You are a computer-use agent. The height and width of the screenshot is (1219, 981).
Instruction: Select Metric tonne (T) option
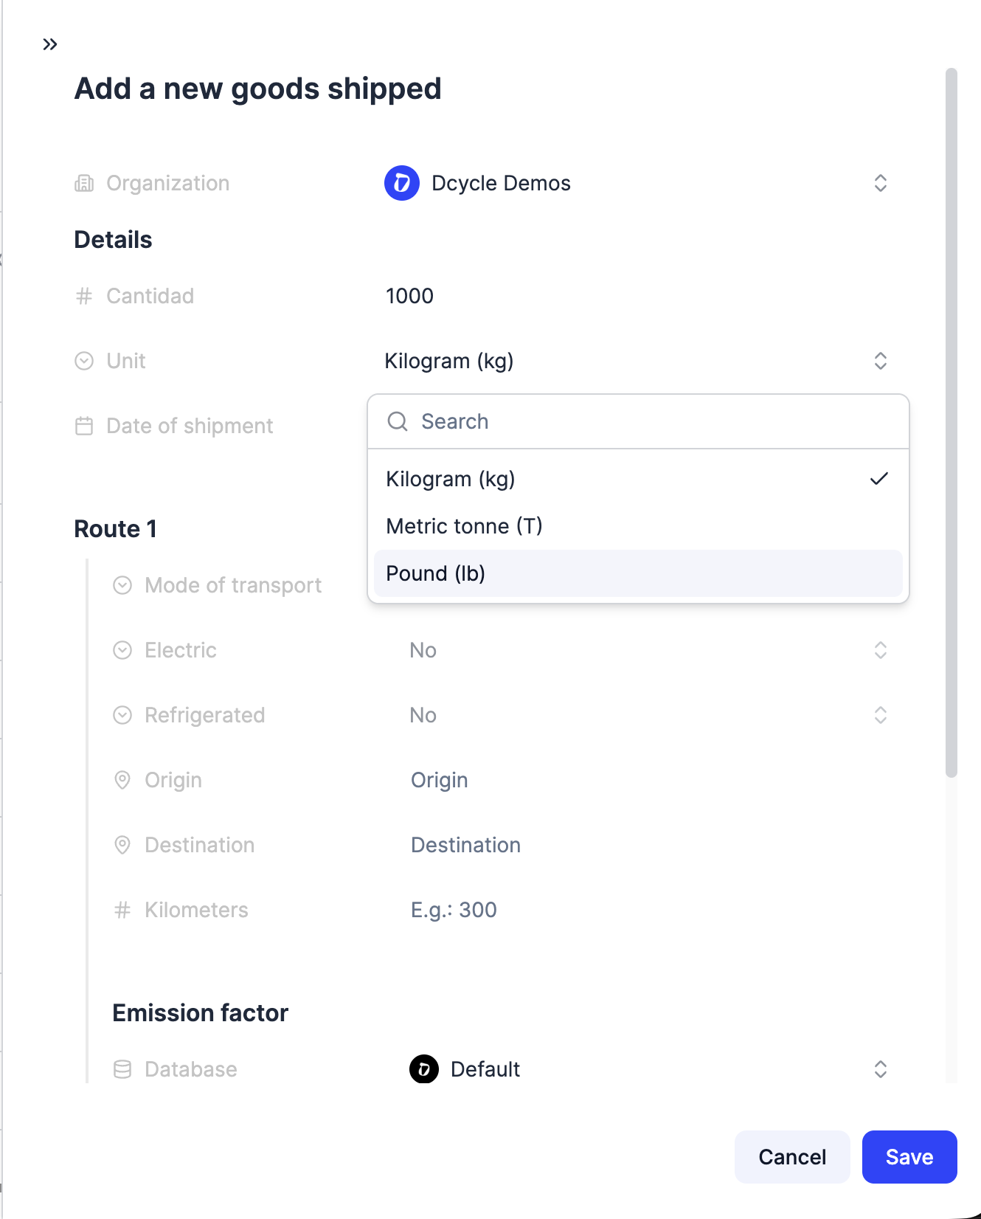tap(638, 526)
